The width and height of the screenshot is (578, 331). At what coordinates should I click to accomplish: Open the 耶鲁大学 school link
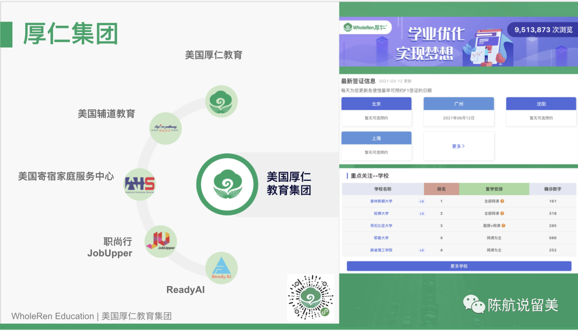tap(382, 238)
